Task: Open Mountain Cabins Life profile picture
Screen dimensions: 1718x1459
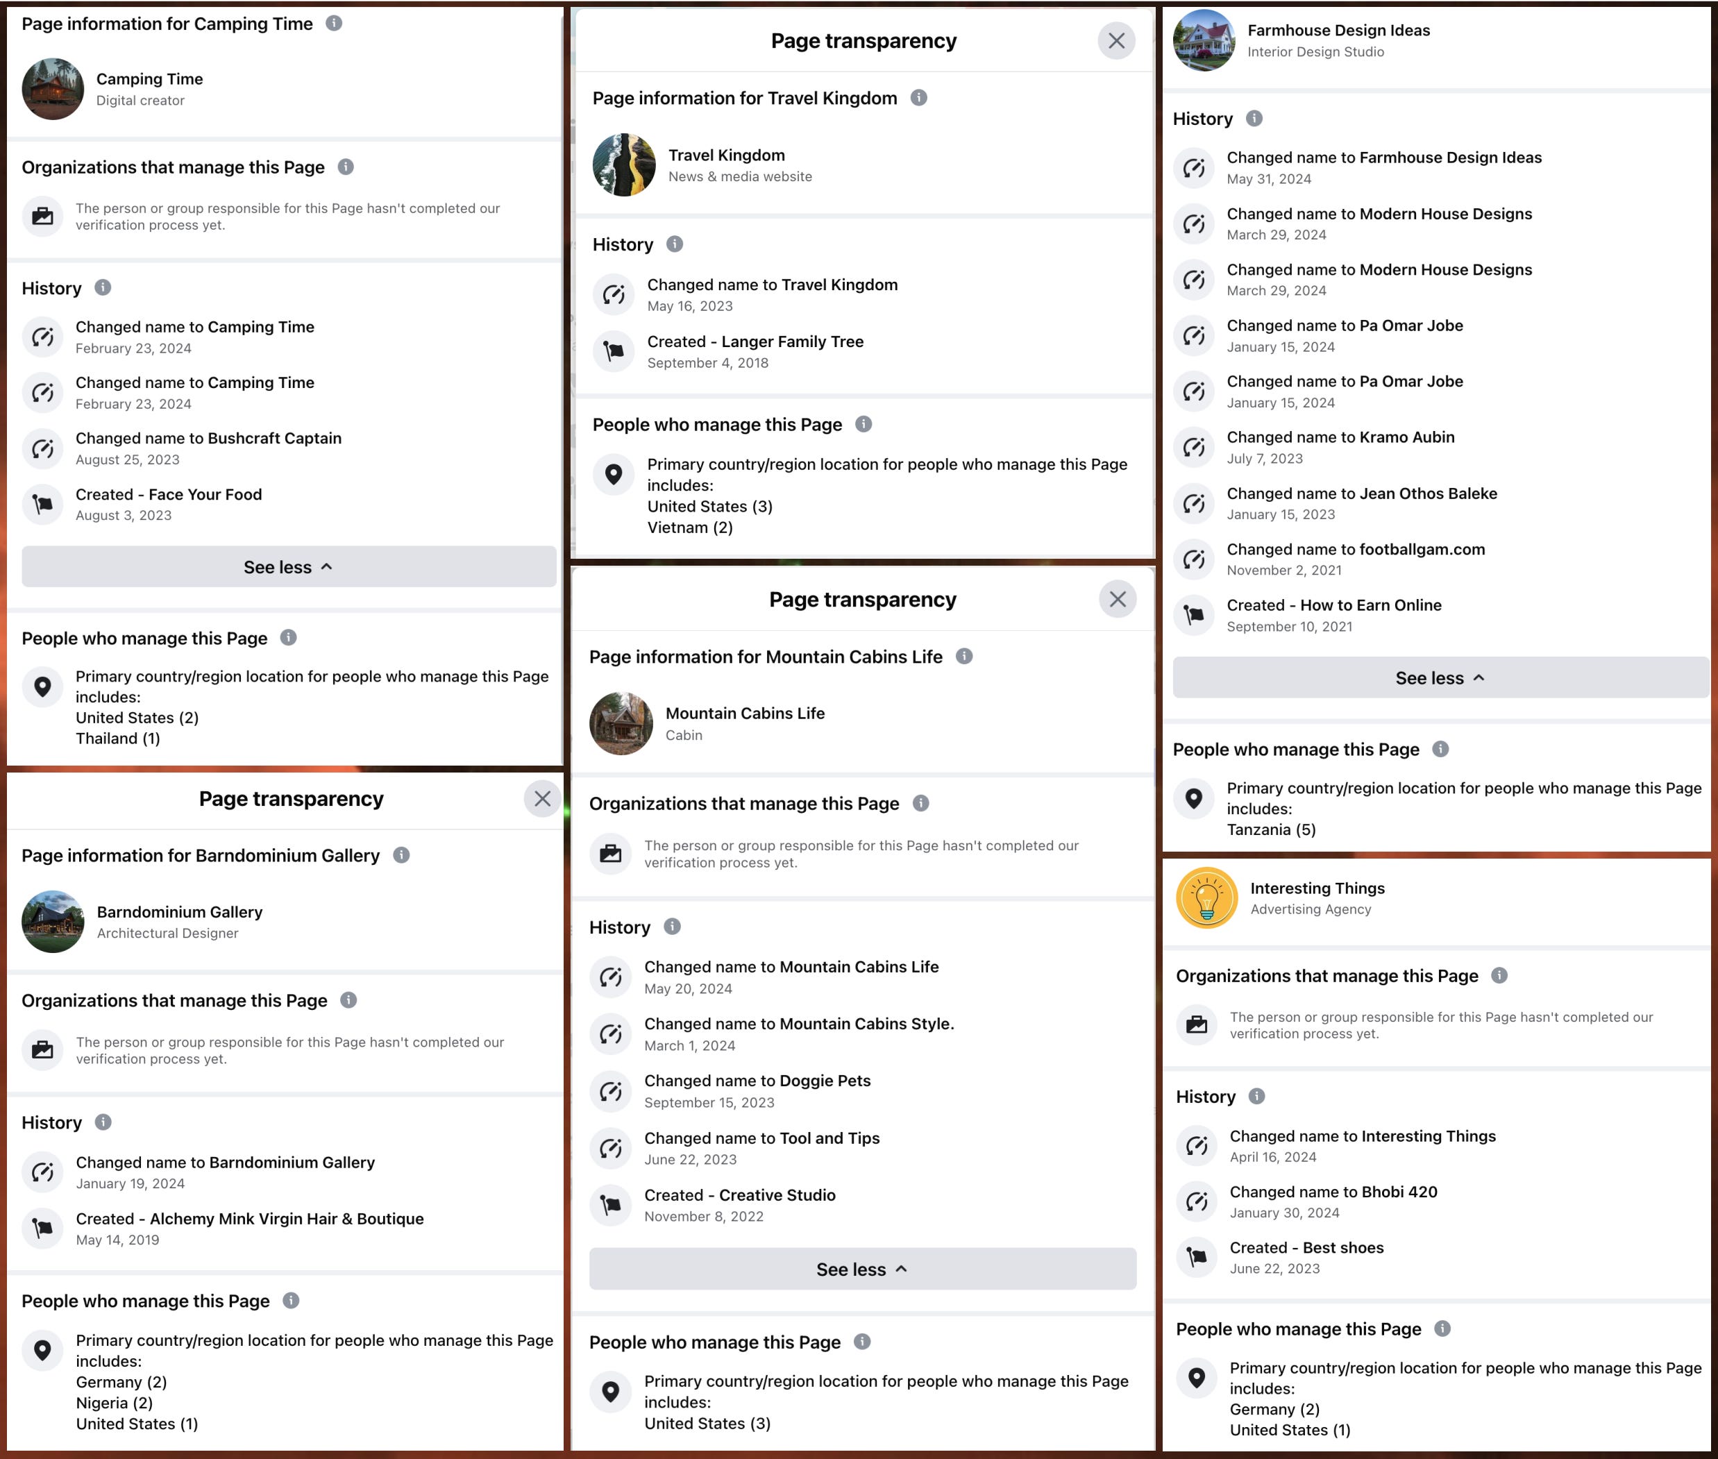Action: pyautogui.click(x=621, y=724)
